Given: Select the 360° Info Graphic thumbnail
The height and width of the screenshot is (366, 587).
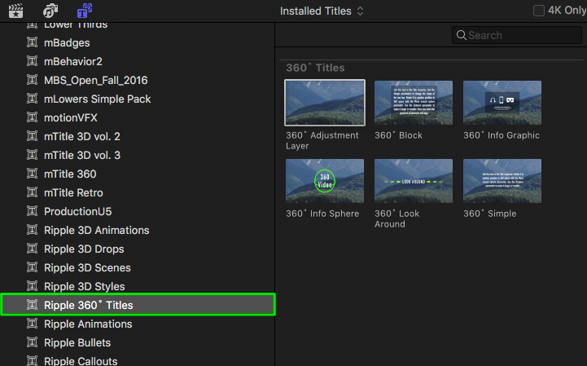Looking at the screenshot, I should tap(502, 103).
